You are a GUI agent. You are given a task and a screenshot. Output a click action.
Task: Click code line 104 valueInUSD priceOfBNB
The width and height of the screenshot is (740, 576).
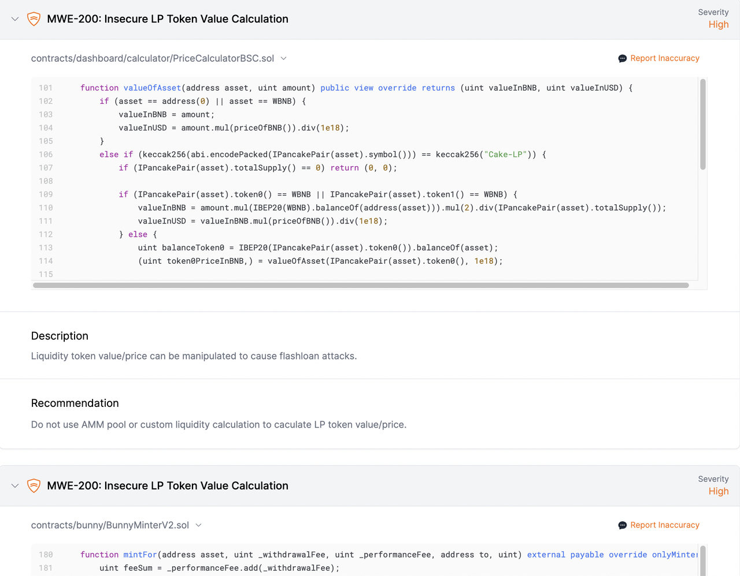pyautogui.click(x=234, y=128)
